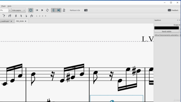Screen dimensions: 181x102
Task: Open the Aiuto menu
Action: pos(9,6)
